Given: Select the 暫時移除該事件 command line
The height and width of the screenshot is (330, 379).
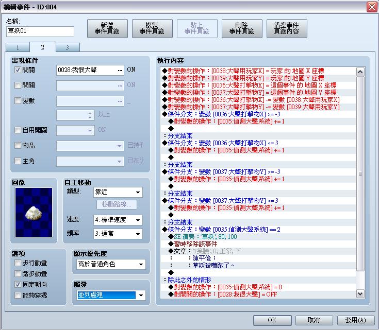Looking at the screenshot, I should (x=258, y=244).
